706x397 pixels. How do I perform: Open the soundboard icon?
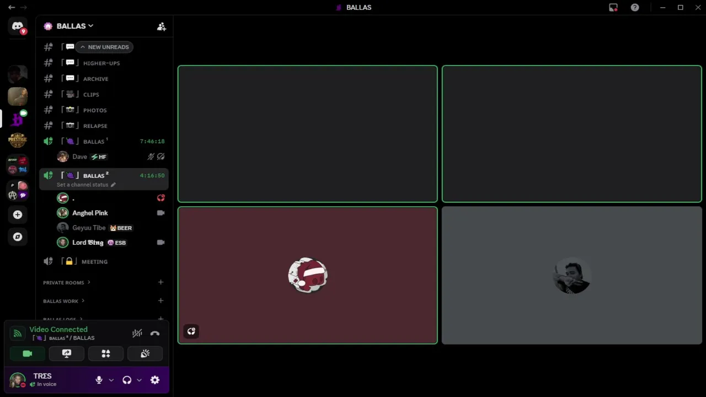pyautogui.click(x=145, y=353)
